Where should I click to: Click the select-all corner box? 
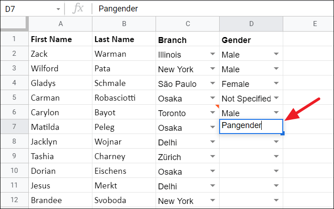coord(14,24)
